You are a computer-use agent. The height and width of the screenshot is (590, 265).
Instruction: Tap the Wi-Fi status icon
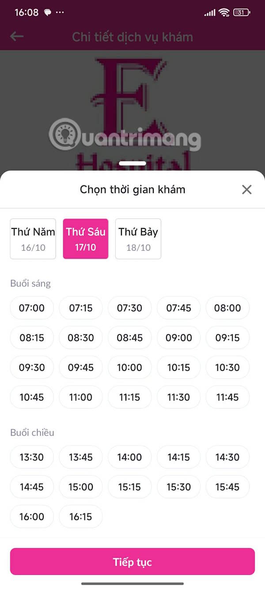(224, 12)
